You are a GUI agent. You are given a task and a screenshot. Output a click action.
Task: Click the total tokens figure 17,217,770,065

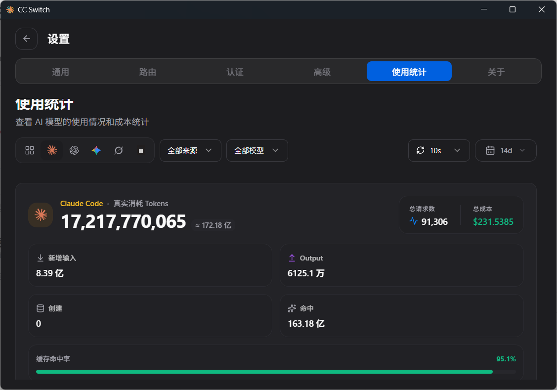click(123, 221)
